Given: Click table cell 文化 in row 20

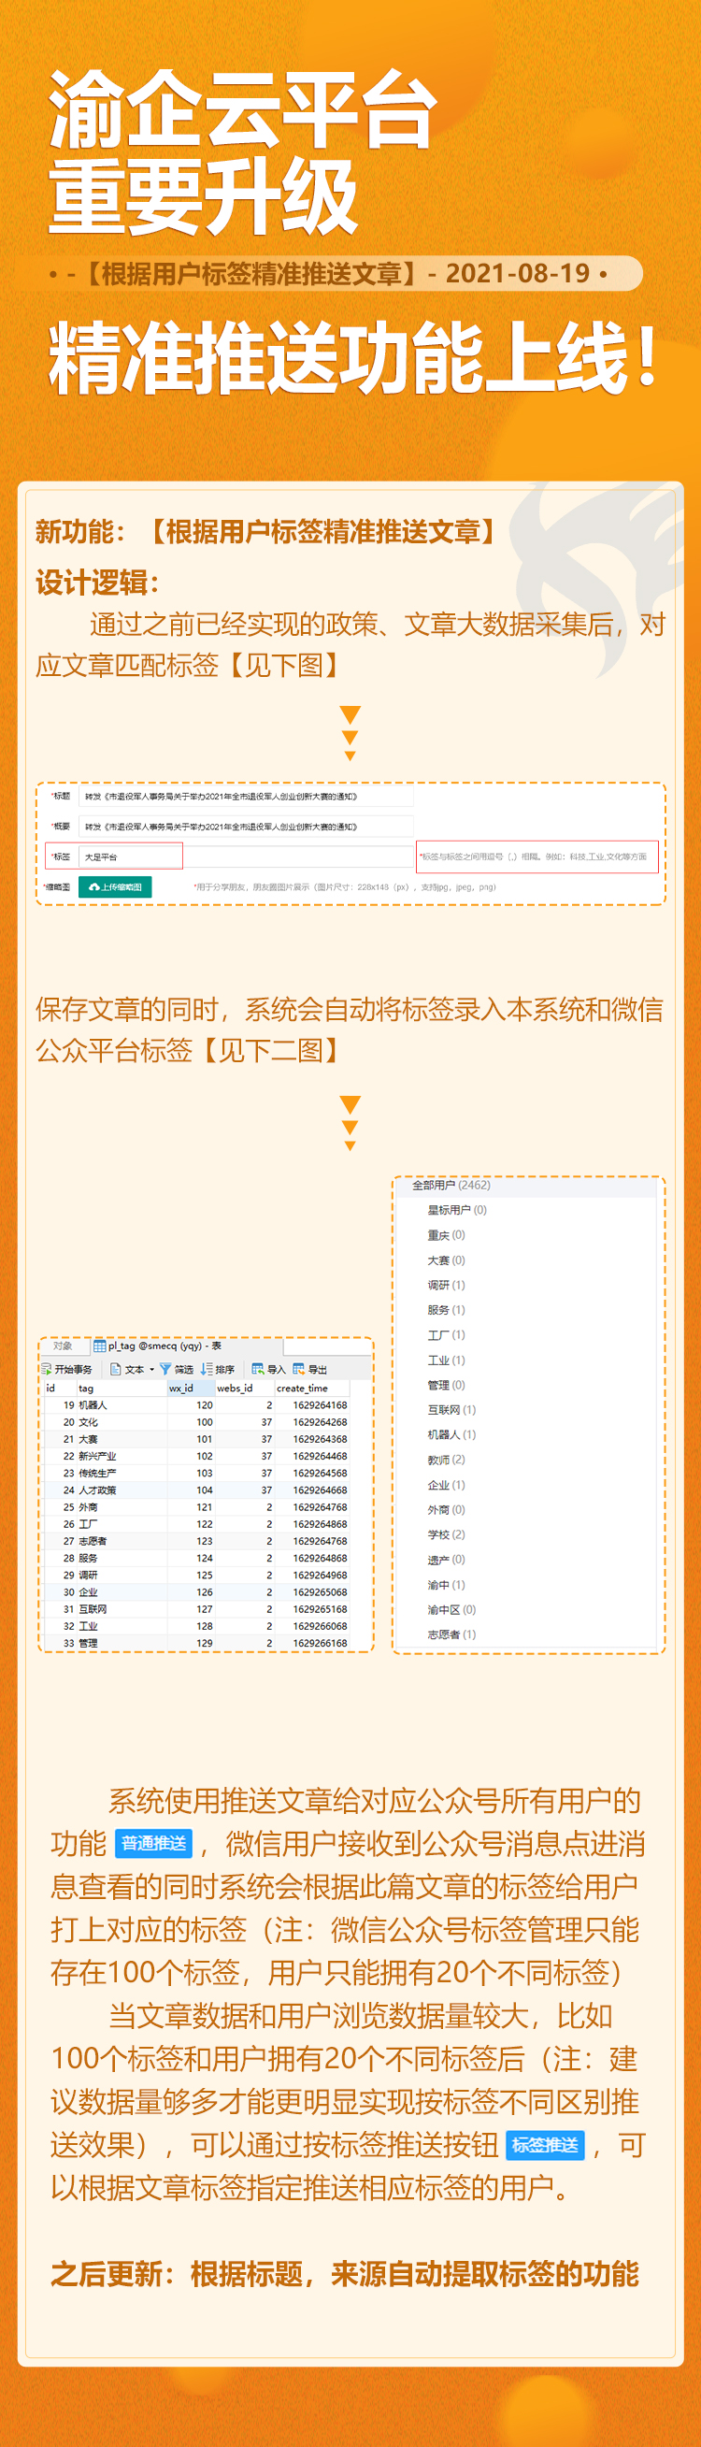Looking at the screenshot, I should 89,1422.
